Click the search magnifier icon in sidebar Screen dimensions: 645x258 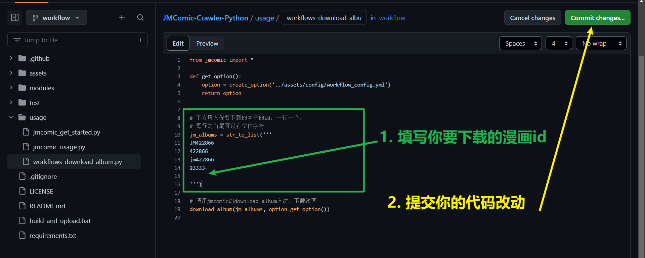pyautogui.click(x=140, y=17)
